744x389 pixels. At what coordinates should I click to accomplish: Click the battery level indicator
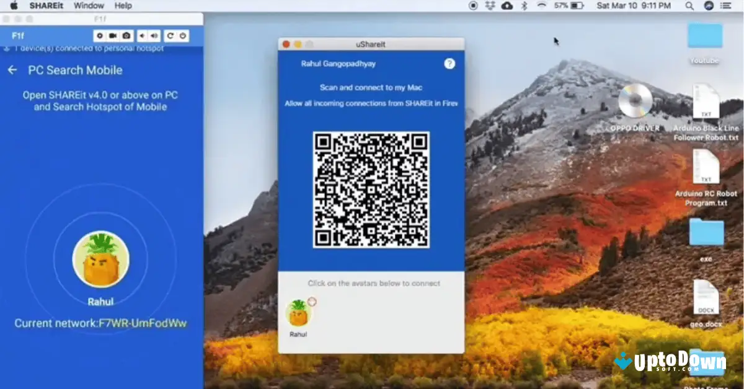[x=576, y=5]
